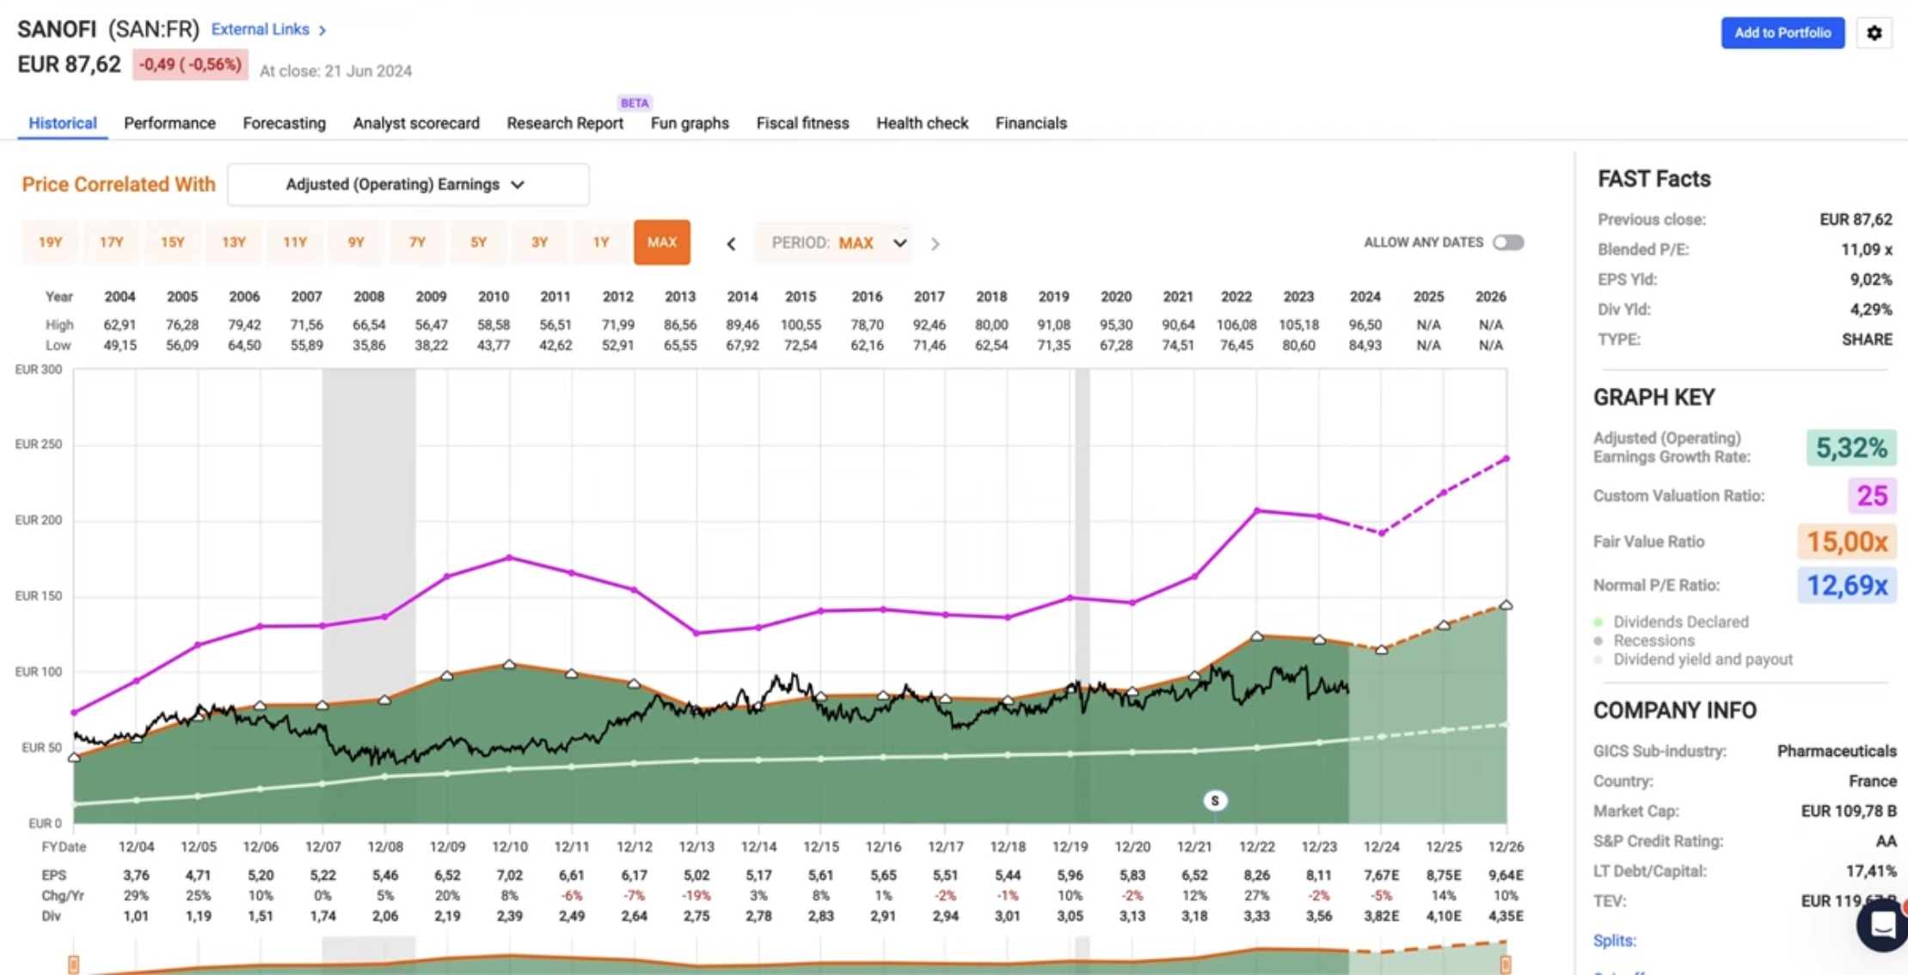This screenshot has width=1908, height=975.
Task: Open the Health check tab
Action: [922, 123]
